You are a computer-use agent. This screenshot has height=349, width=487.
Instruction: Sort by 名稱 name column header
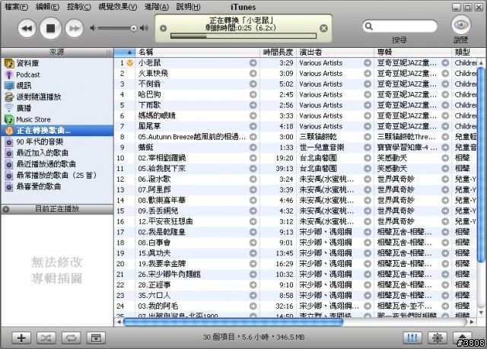198,52
